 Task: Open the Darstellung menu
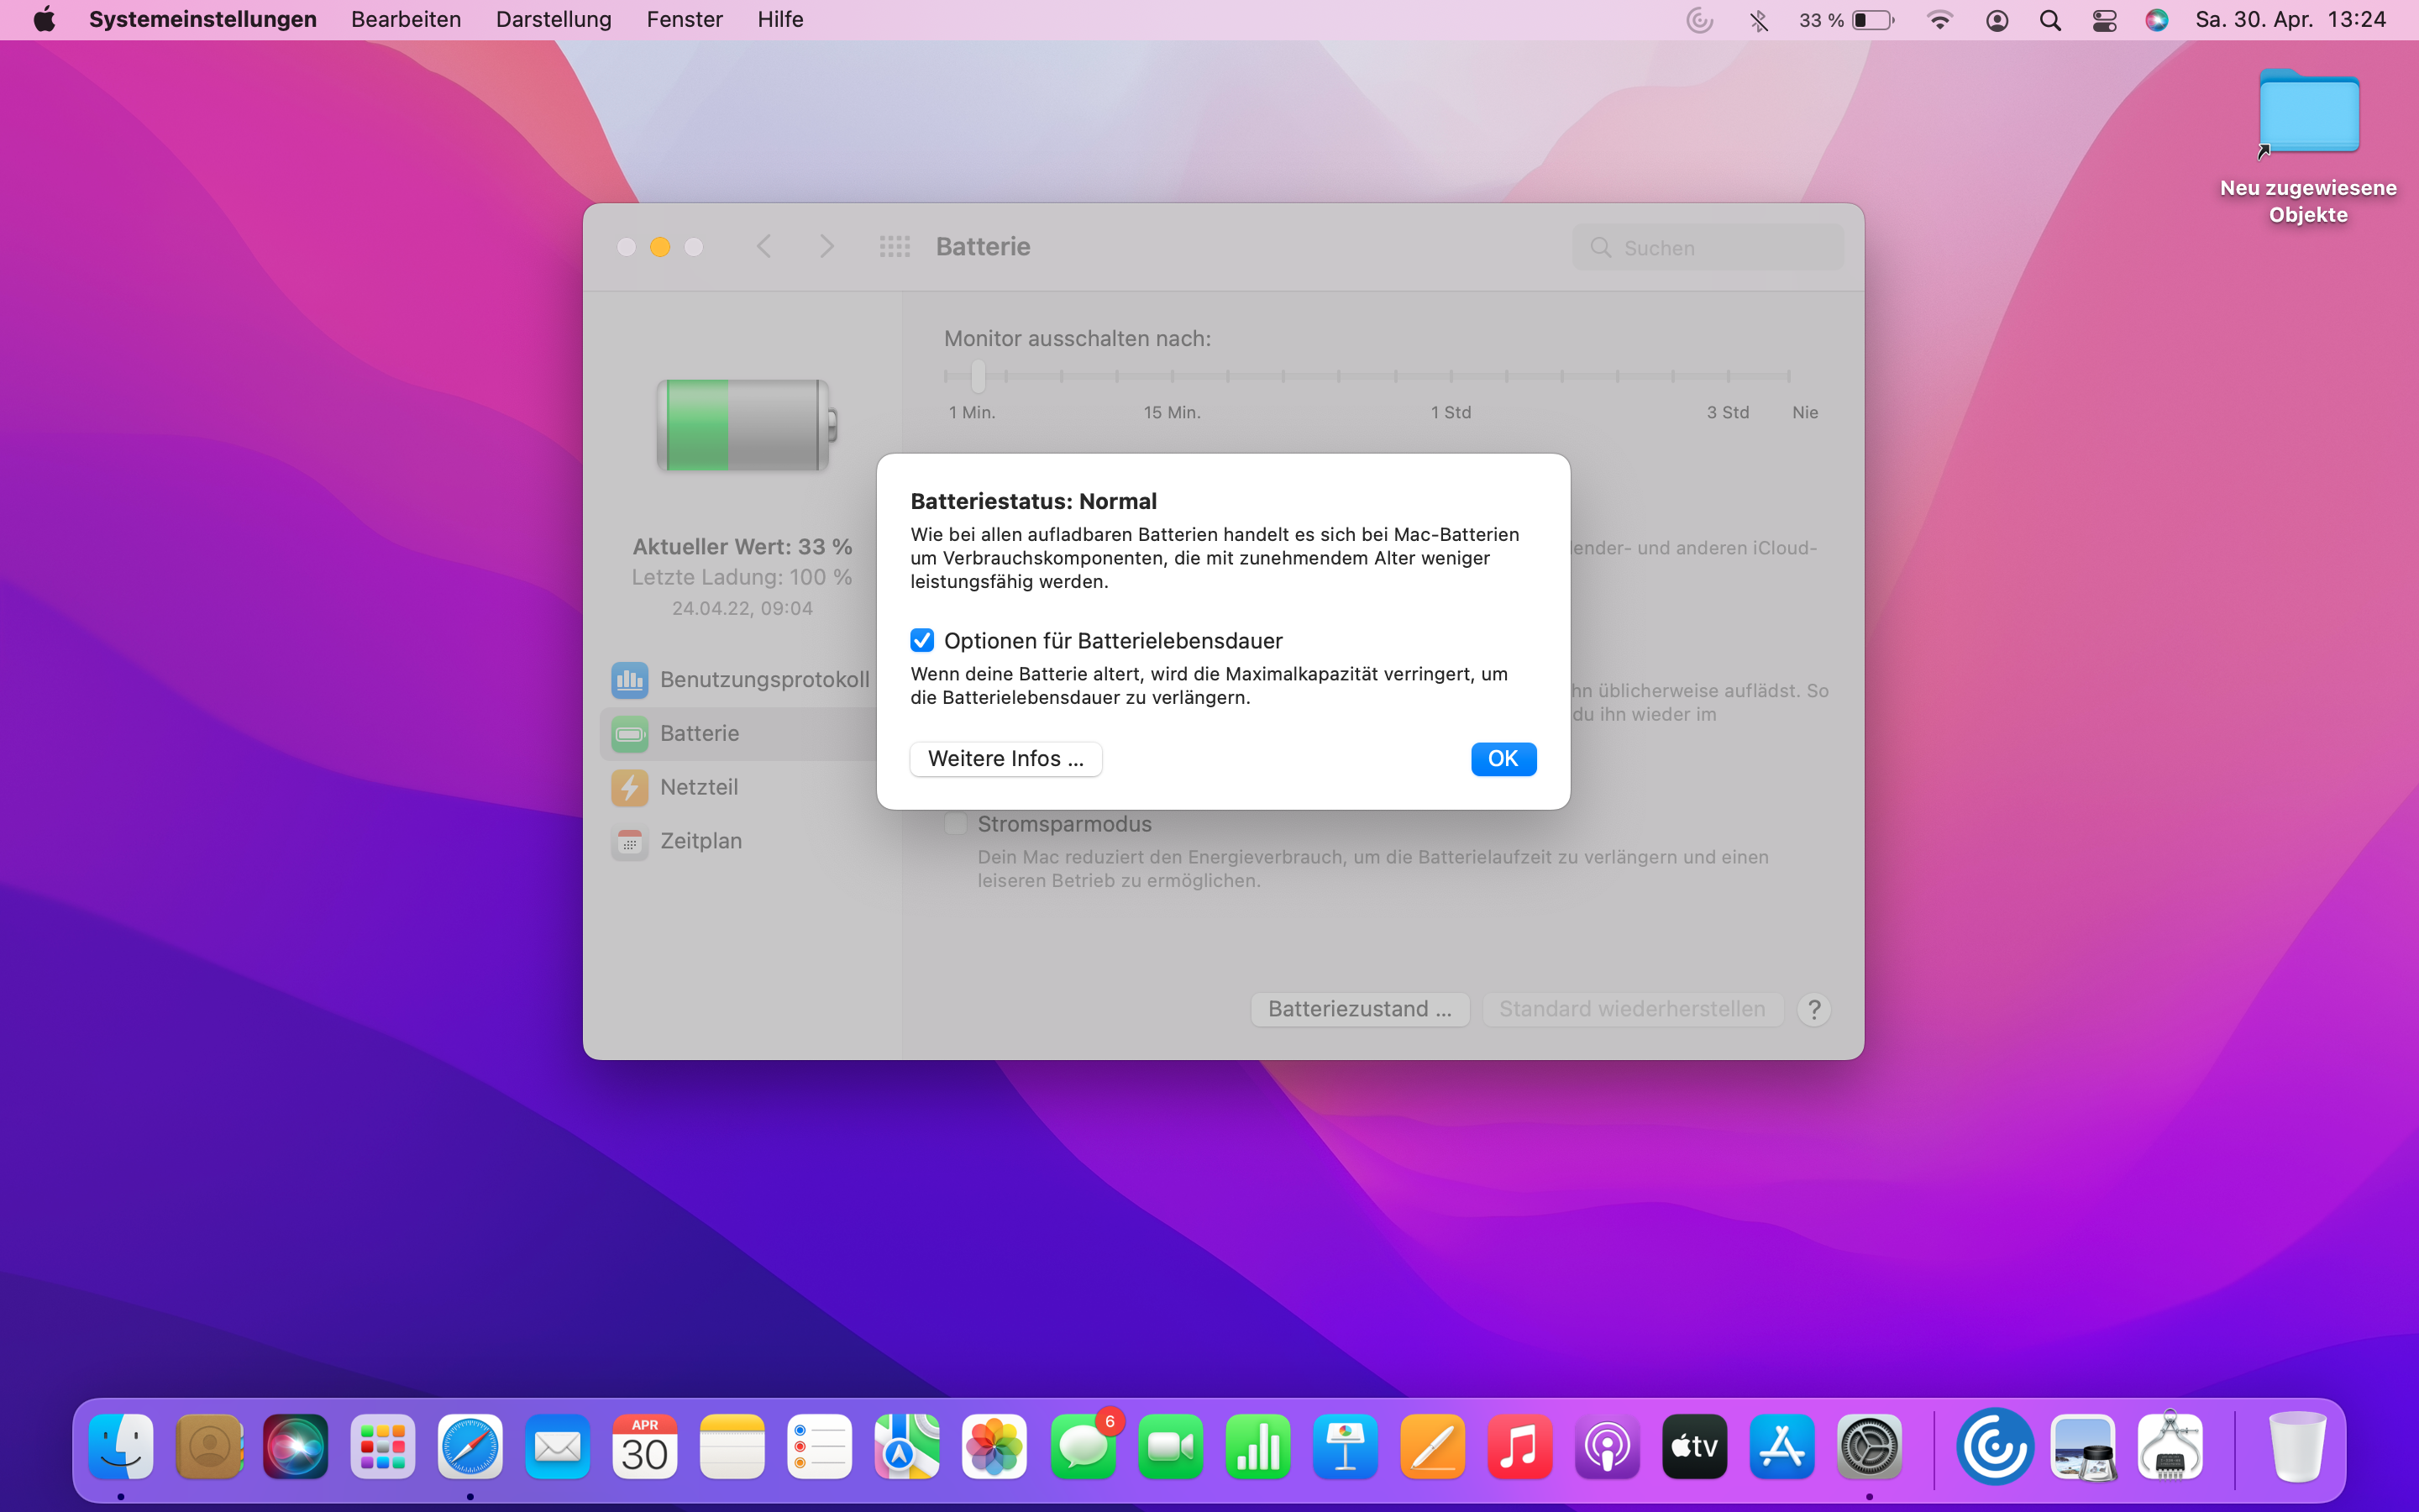(x=553, y=20)
